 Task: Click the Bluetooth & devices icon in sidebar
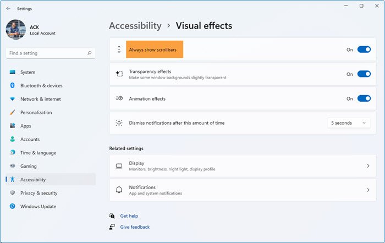12,86
